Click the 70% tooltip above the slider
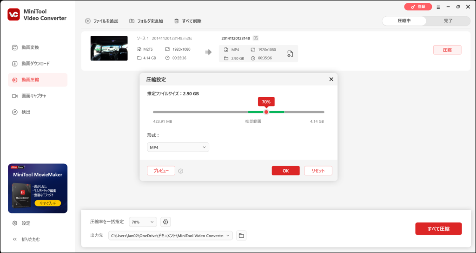Image resolution: width=476 pixels, height=253 pixels. coord(266,102)
